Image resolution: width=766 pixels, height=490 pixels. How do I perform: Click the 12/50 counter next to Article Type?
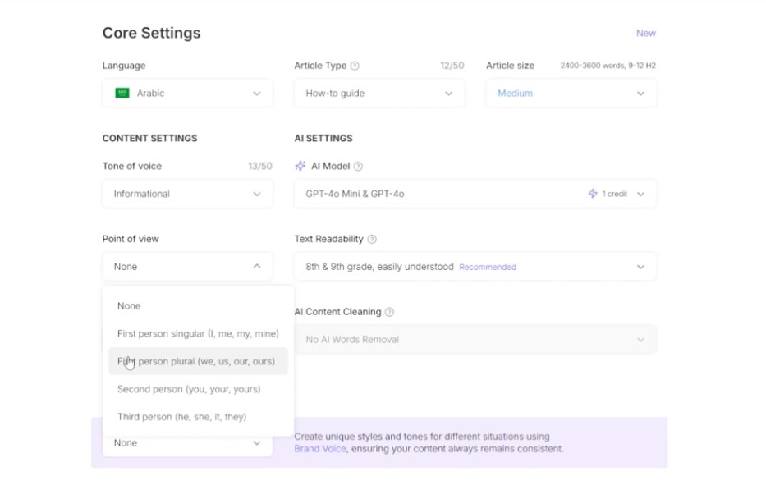point(452,66)
